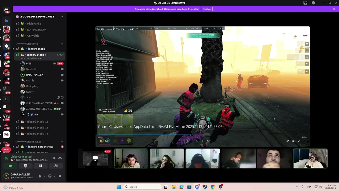Switch FRA keyboard language indicator
339x191 pixels.
coord(309,187)
